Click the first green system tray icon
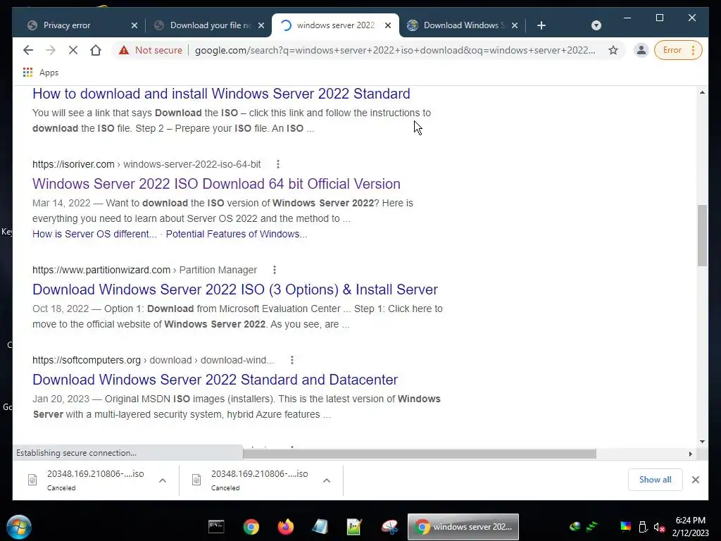 pyautogui.click(x=575, y=527)
